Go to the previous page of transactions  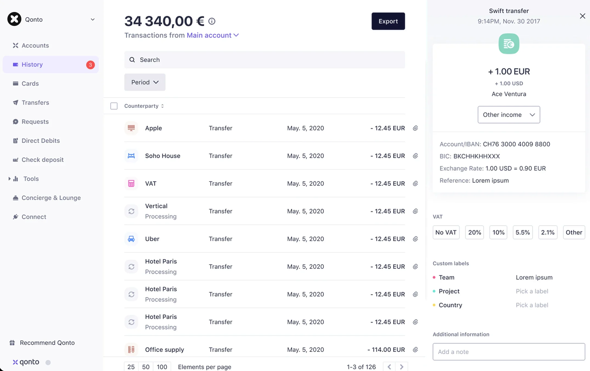(x=389, y=367)
